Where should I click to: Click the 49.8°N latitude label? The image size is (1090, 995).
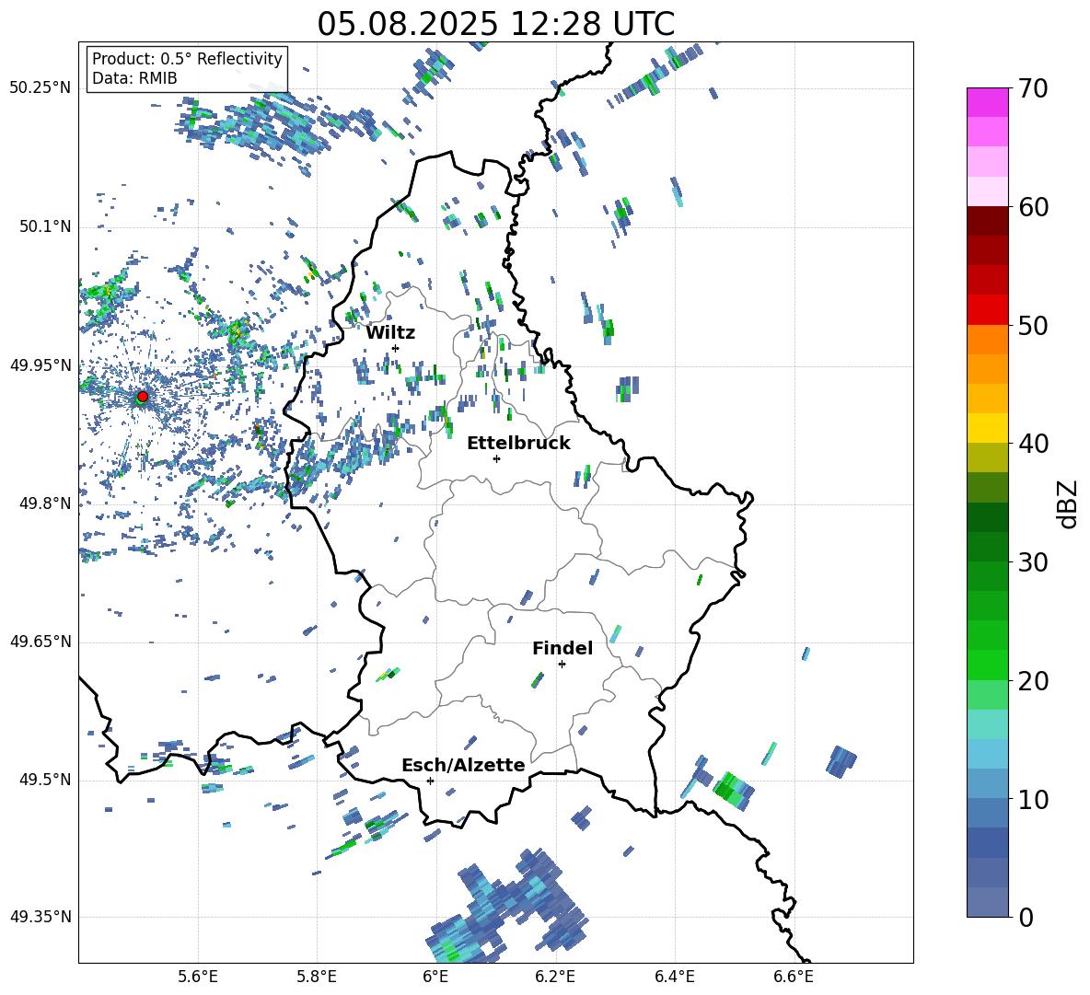click(45, 503)
